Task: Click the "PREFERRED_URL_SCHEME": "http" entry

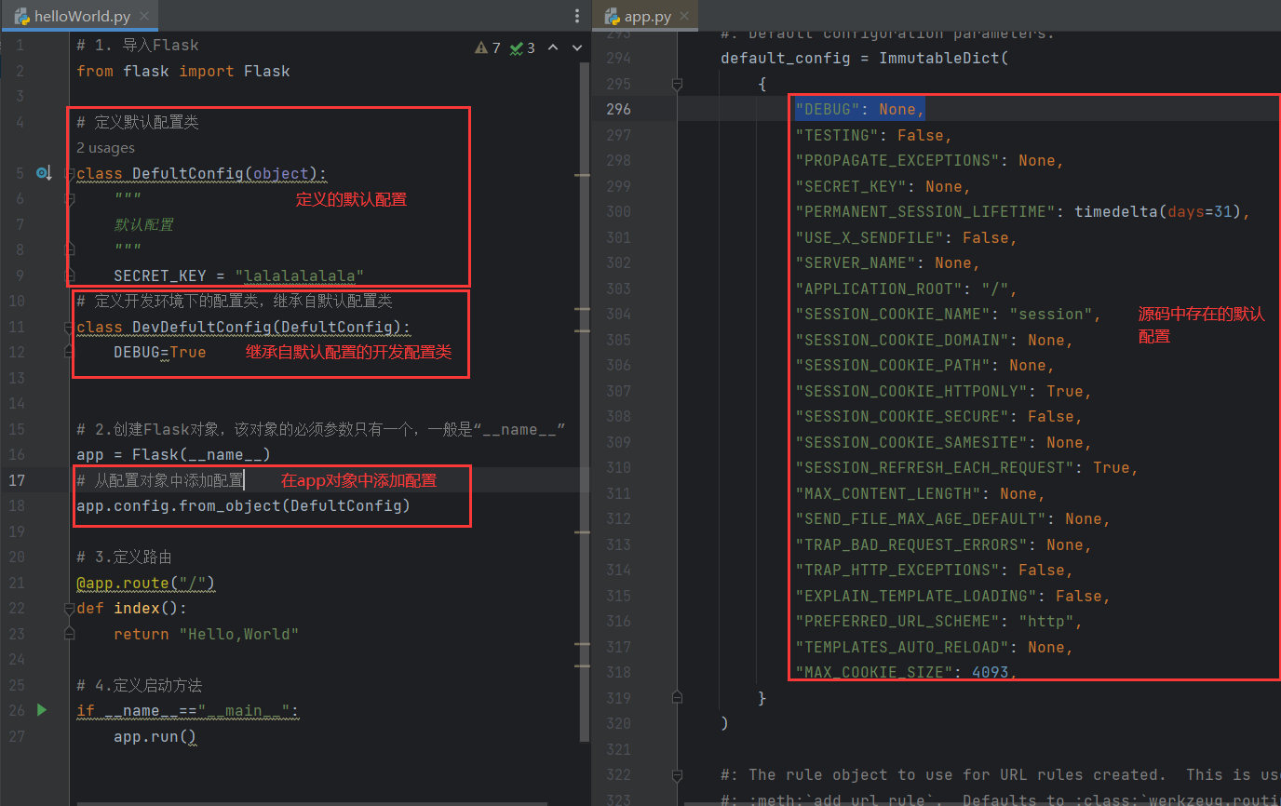Action: [939, 621]
